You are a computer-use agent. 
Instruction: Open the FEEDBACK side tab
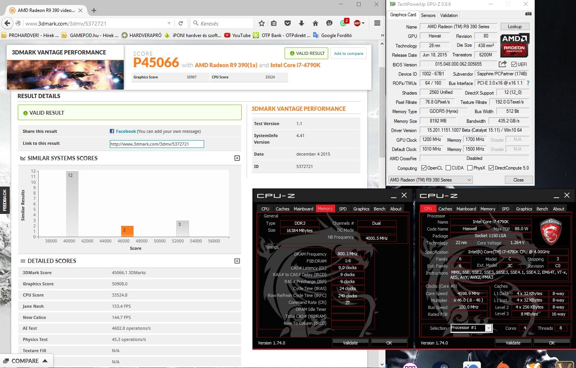(5, 200)
